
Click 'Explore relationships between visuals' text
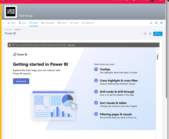click(117, 84)
